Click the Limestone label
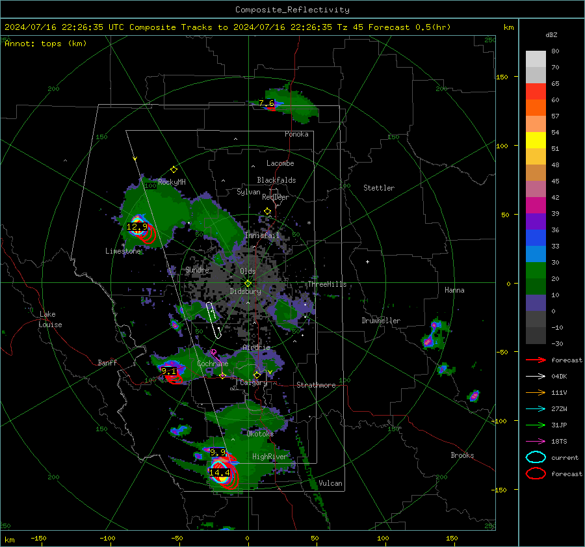Screen dimensions: 585x547 click(123, 251)
